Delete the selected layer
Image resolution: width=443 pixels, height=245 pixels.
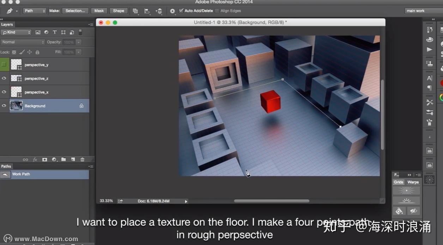pyautogui.click(x=82, y=159)
